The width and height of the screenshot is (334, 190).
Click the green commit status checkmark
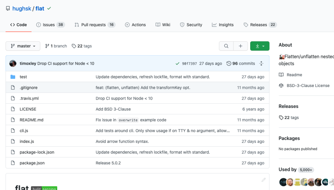[x=177, y=64]
